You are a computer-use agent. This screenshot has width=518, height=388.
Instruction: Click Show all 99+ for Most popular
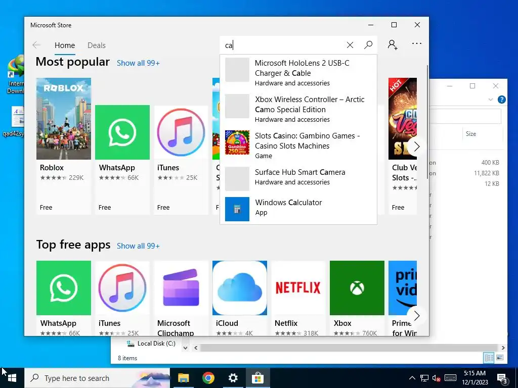coord(138,63)
